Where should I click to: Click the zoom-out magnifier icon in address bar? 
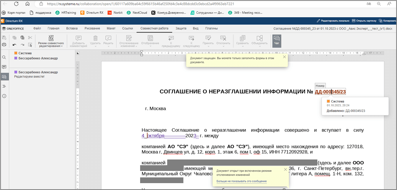click(379, 4)
